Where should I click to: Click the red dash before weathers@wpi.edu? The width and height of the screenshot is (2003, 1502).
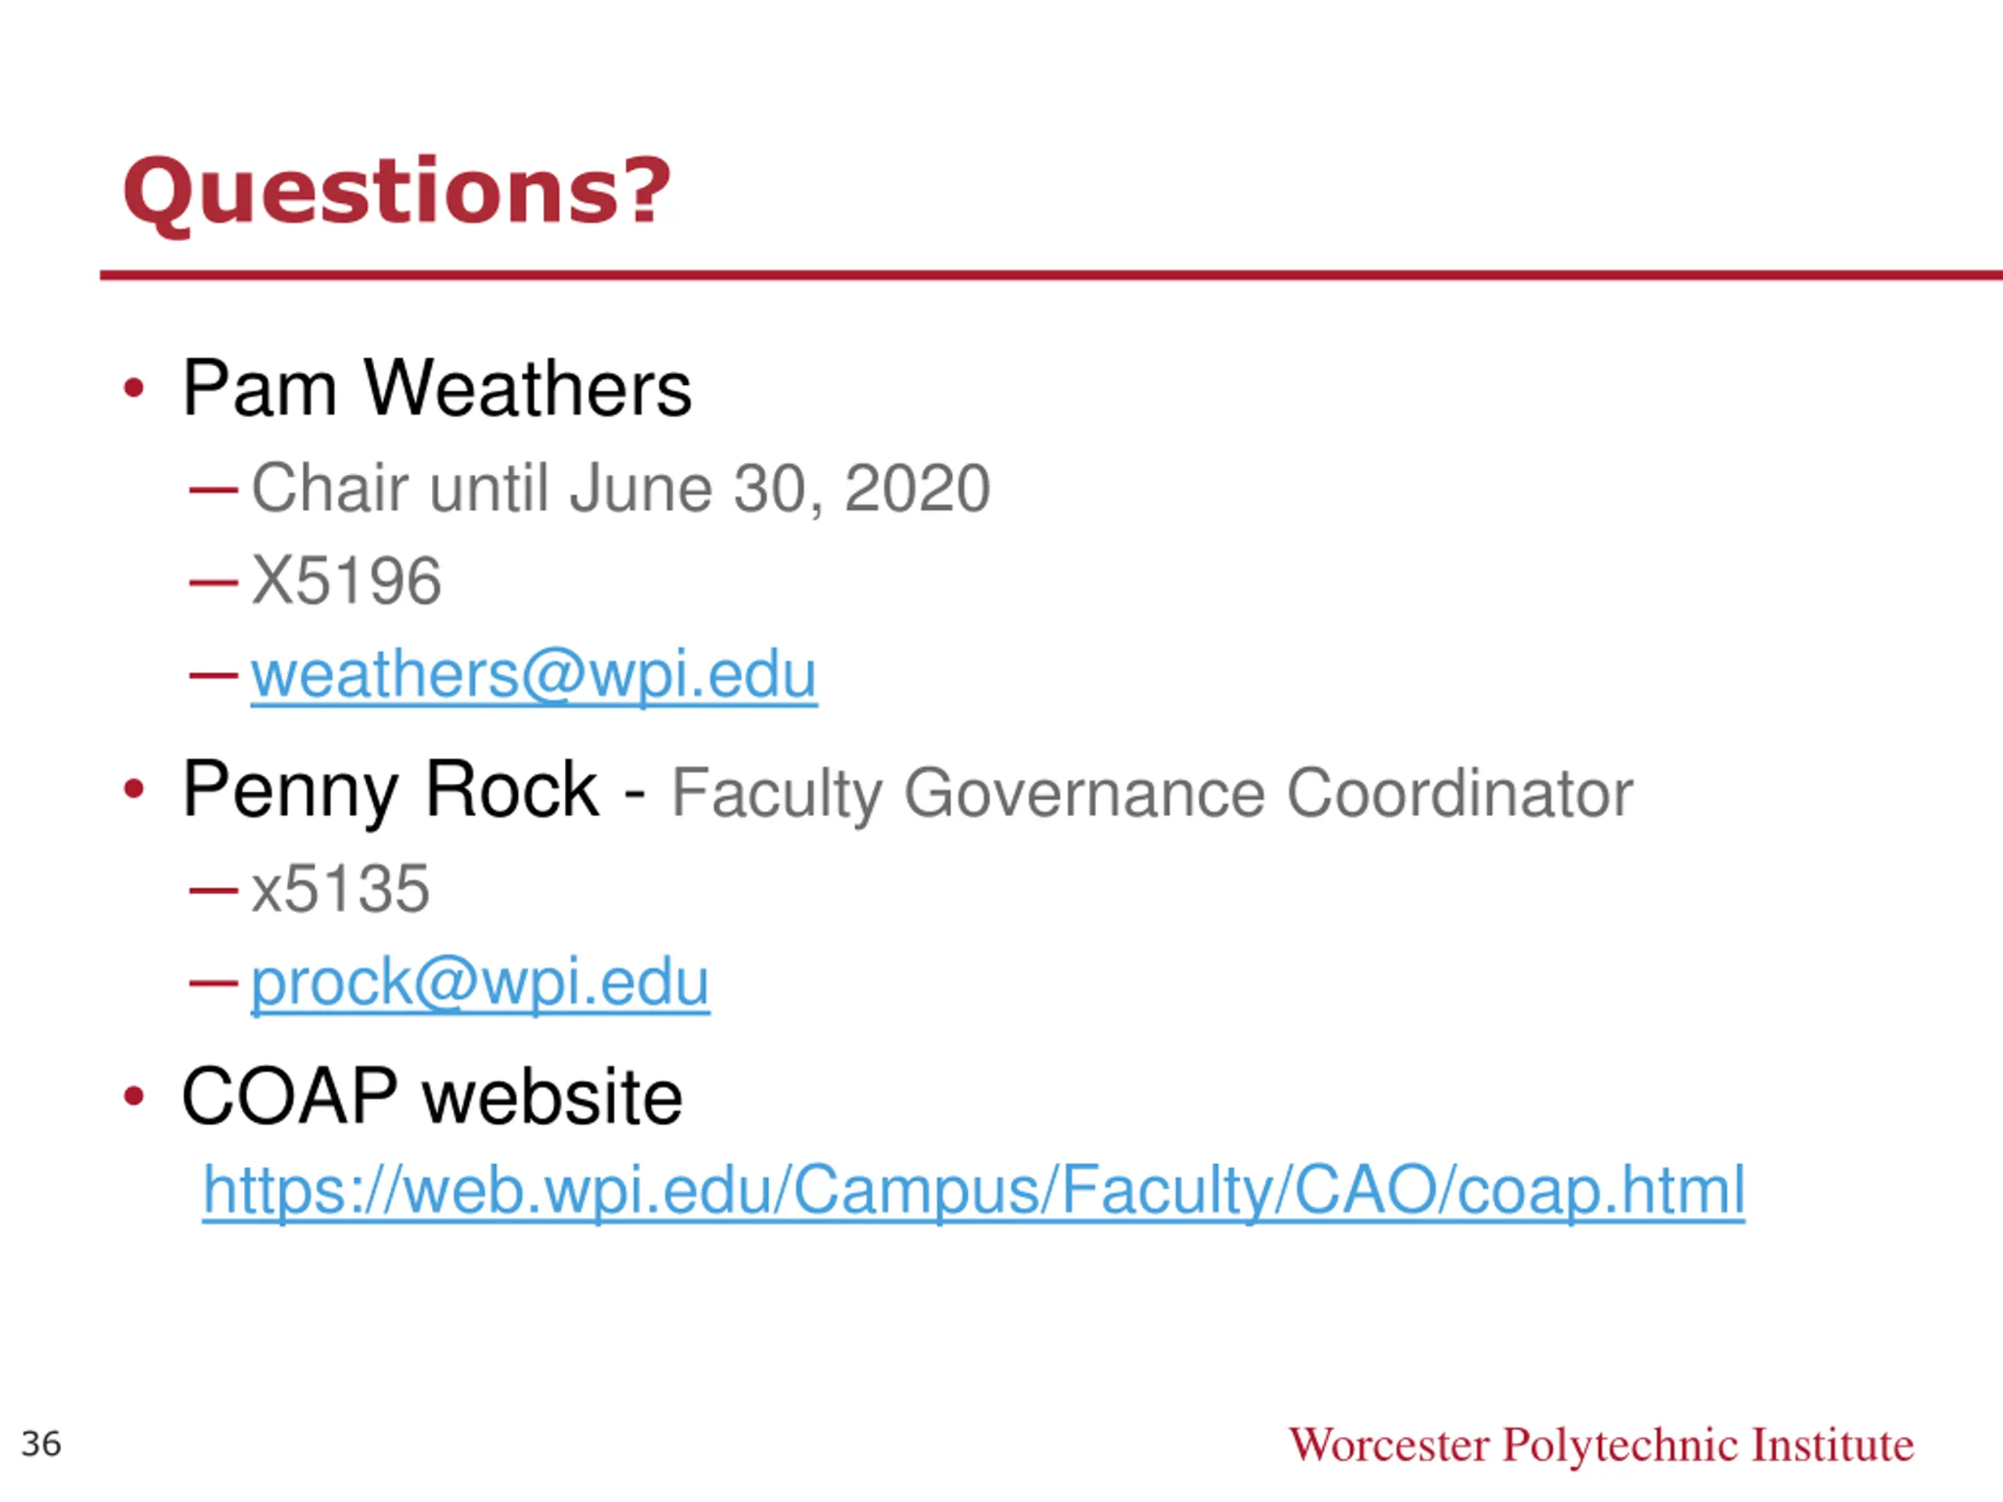pyautogui.click(x=214, y=674)
